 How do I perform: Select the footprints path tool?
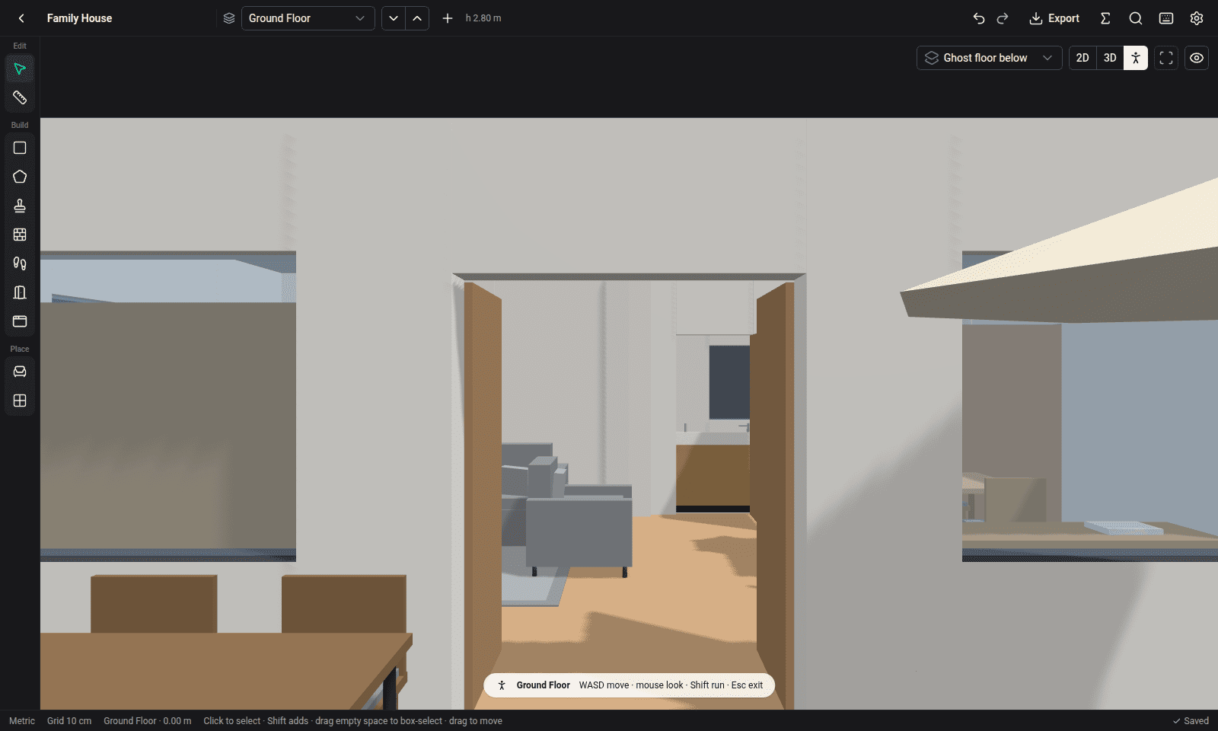(20, 263)
